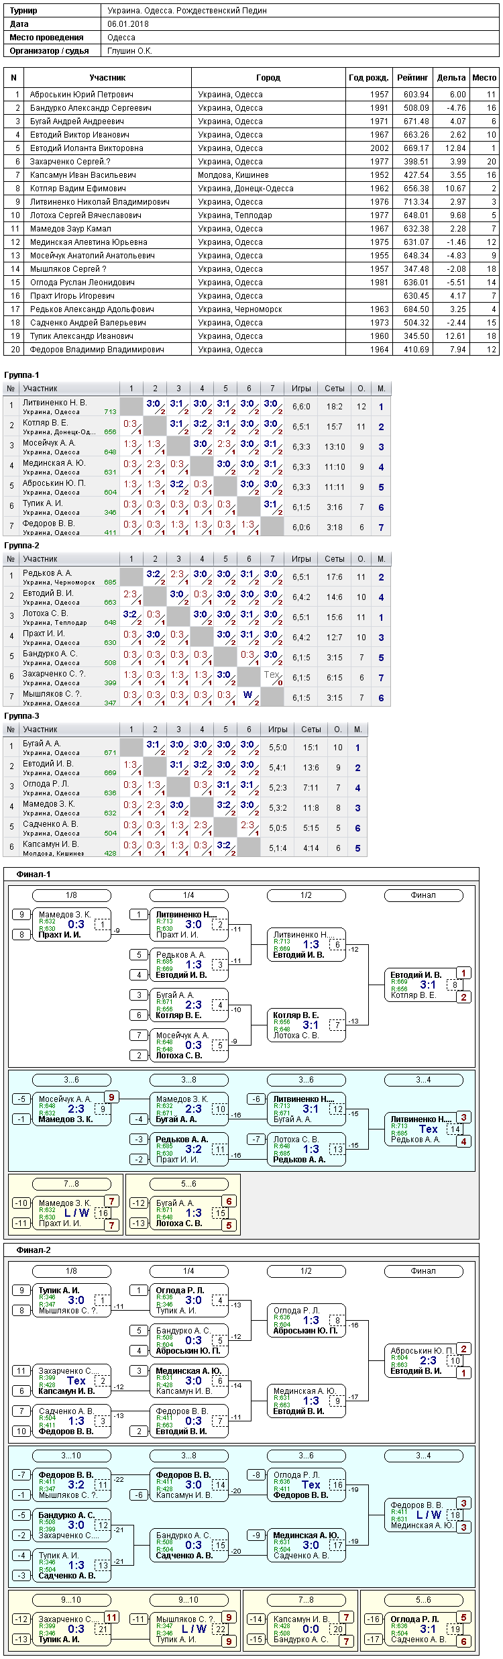Click the date value 06.01.2018
This screenshot has height=1659, width=503.
tap(128, 24)
